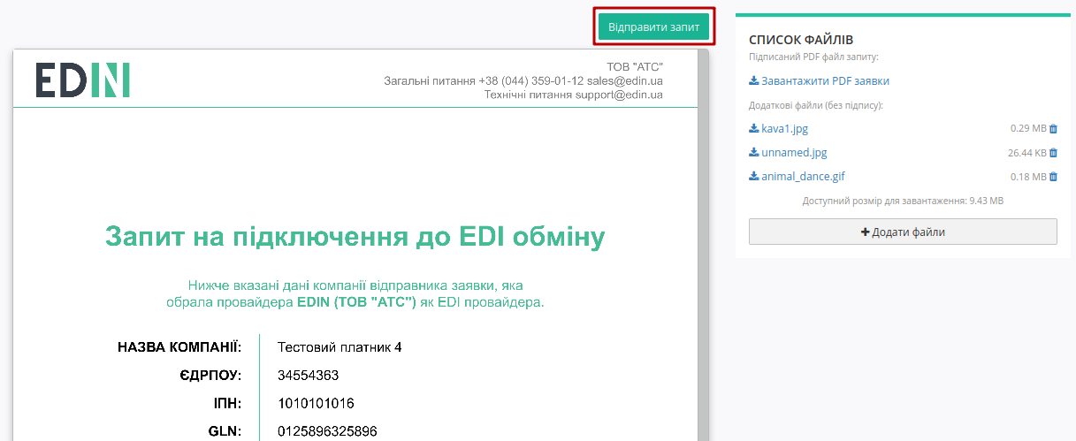
Task: Delete kava1.jpg with trash icon
Action: pyautogui.click(x=1053, y=128)
